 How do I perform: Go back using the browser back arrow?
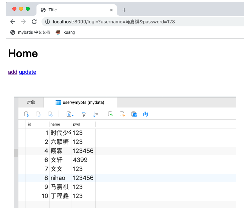12,22
